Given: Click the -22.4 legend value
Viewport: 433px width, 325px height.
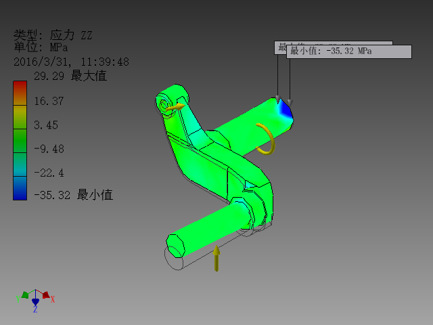Looking at the screenshot, I should [x=49, y=173].
